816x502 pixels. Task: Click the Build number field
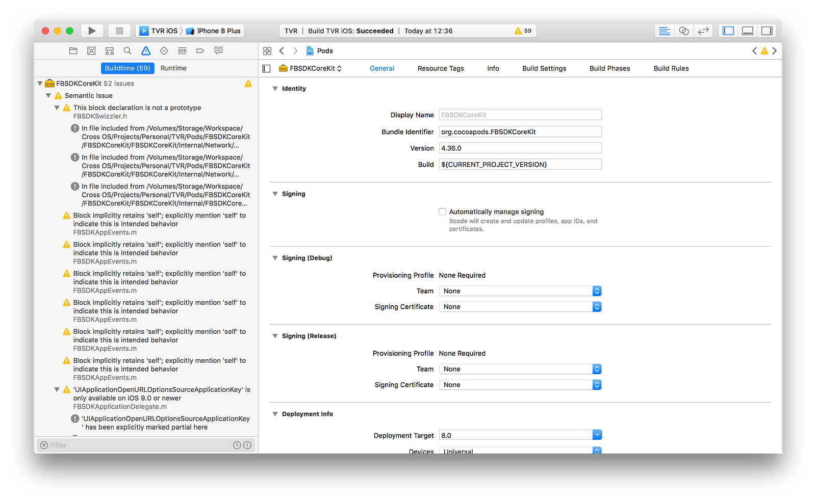tap(520, 164)
